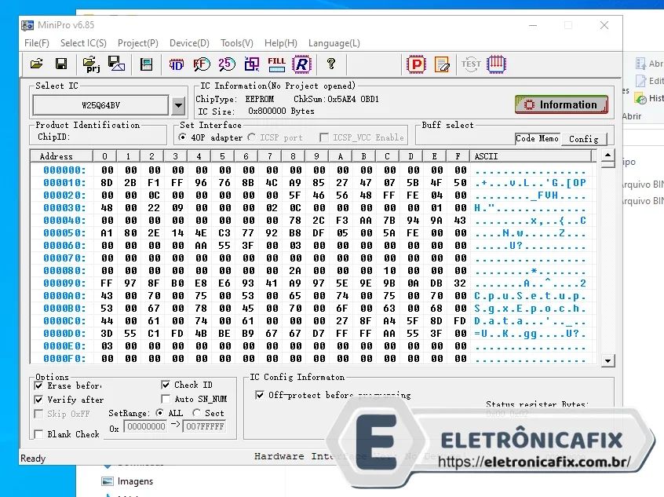
Task: Click the question mark help icon
Action: coord(331,64)
